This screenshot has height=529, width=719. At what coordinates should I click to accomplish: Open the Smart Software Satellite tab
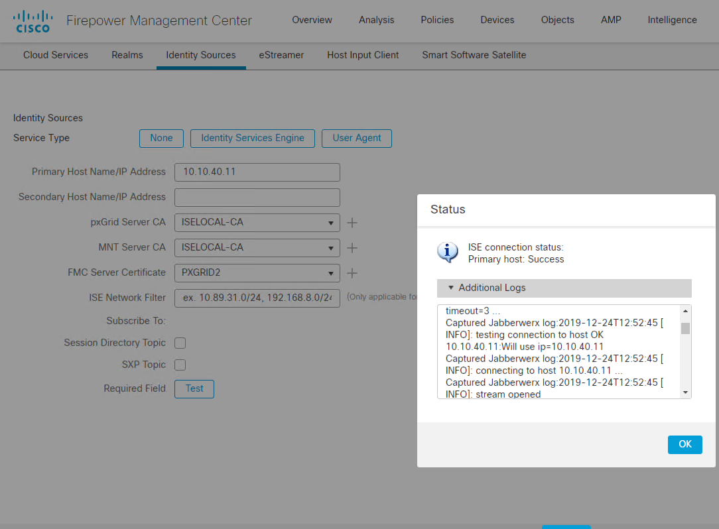pyautogui.click(x=474, y=55)
